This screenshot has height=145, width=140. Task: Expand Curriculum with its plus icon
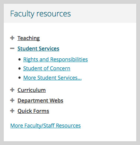point(12,90)
